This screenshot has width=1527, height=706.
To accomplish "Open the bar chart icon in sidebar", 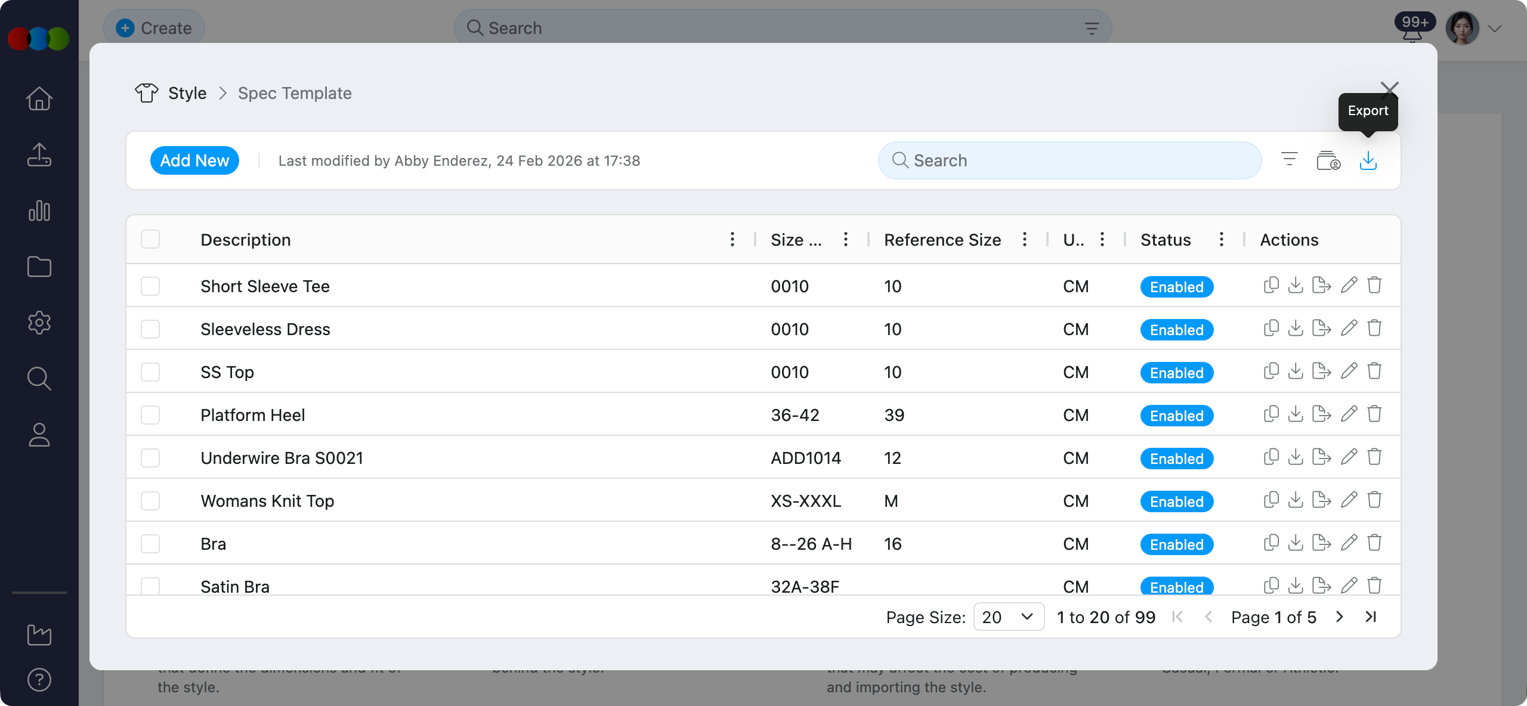I will pos(39,210).
